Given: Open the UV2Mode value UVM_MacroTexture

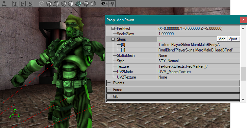Looking at the screenshot, I should pos(175,72).
